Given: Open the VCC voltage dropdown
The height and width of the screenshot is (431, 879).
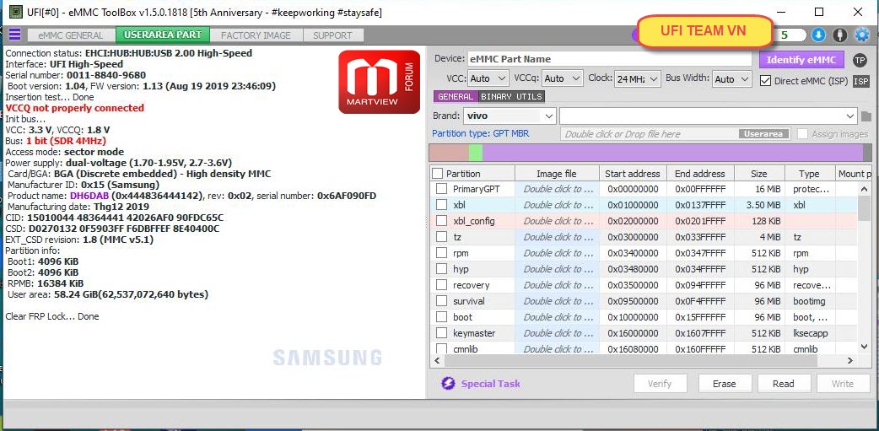Looking at the screenshot, I should click(x=488, y=78).
